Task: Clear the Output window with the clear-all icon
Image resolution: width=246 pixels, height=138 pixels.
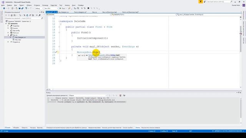Action: tap(120, 95)
